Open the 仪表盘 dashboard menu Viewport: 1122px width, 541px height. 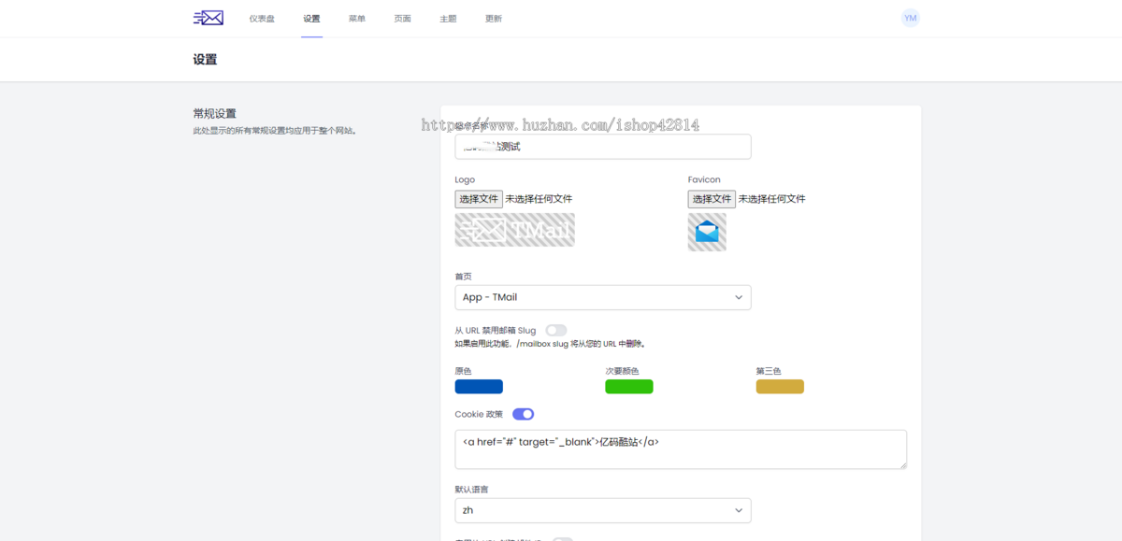pos(262,19)
